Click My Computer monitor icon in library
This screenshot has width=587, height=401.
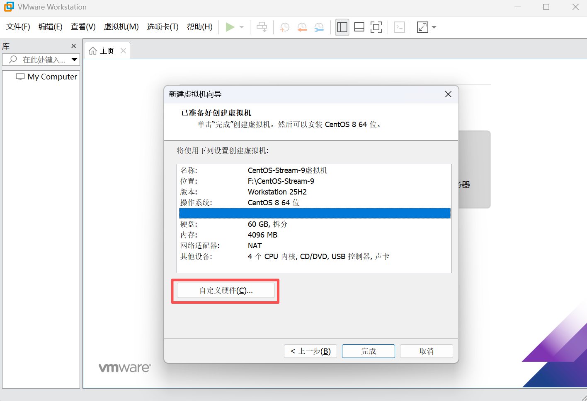20,77
